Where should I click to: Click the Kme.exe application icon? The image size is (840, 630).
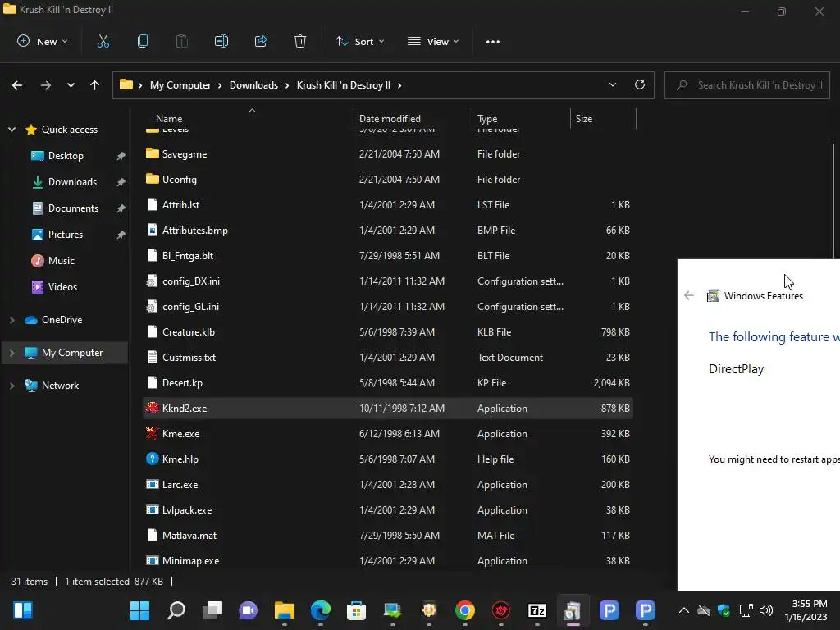click(x=152, y=433)
